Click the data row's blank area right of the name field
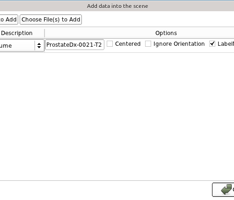 pos(105,45)
